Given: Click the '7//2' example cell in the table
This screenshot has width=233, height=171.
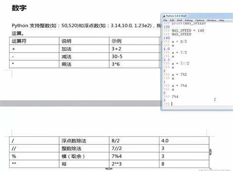Looking at the screenshot, I should [x=134, y=148].
